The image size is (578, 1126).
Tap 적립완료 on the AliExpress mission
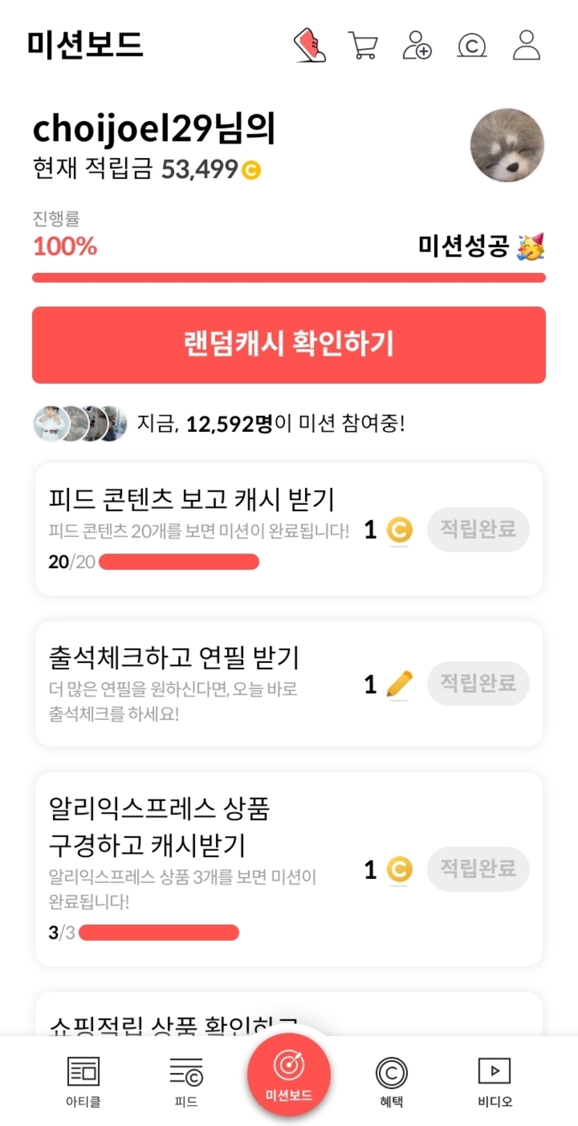(x=478, y=868)
